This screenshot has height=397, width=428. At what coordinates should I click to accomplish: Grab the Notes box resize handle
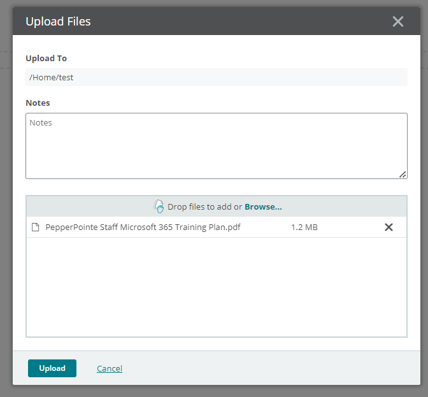403,174
